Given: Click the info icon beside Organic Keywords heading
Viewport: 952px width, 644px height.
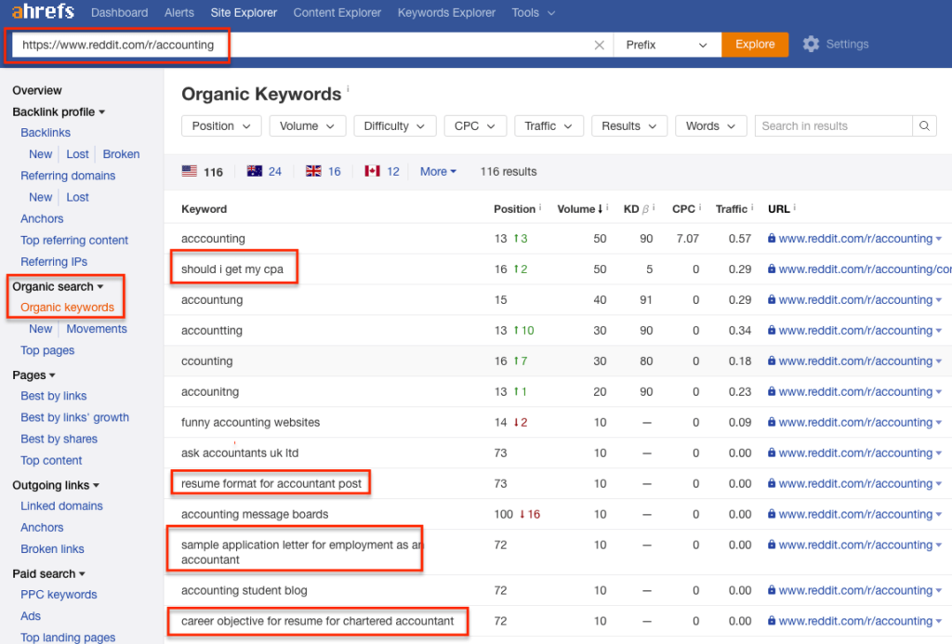Looking at the screenshot, I should (348, 89).
